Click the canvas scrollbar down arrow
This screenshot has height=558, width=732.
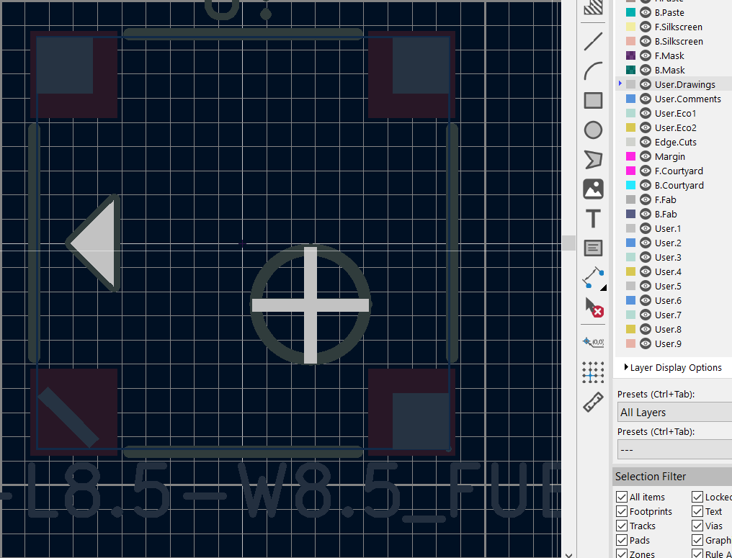click(568, 554)
